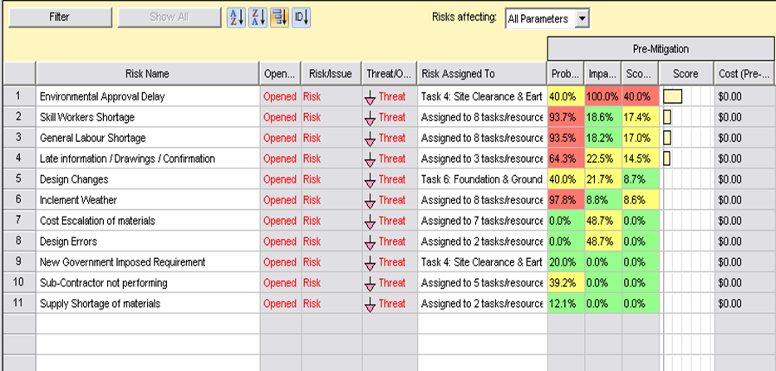Open the Risks affecting dropdown

582,18
